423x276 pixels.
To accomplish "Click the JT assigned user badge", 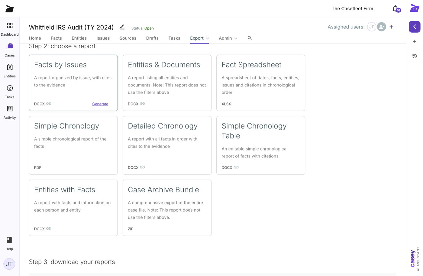I will tap(372, 27).
